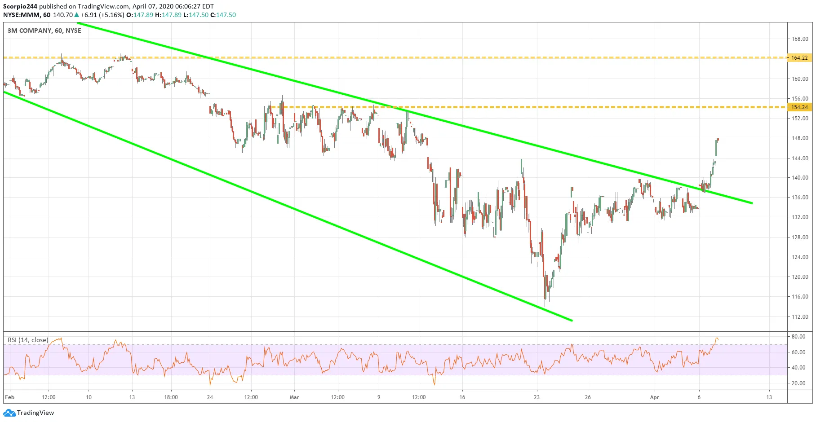
Task: Click the 148.00 price axis label
Action: 800,138
